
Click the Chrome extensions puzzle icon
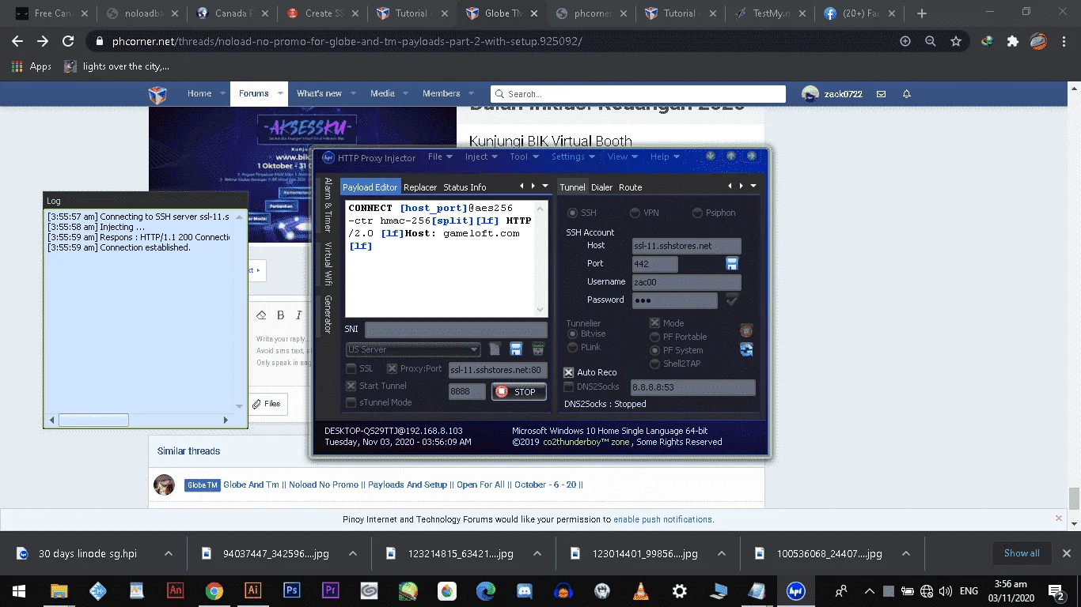click(1012, 41)
